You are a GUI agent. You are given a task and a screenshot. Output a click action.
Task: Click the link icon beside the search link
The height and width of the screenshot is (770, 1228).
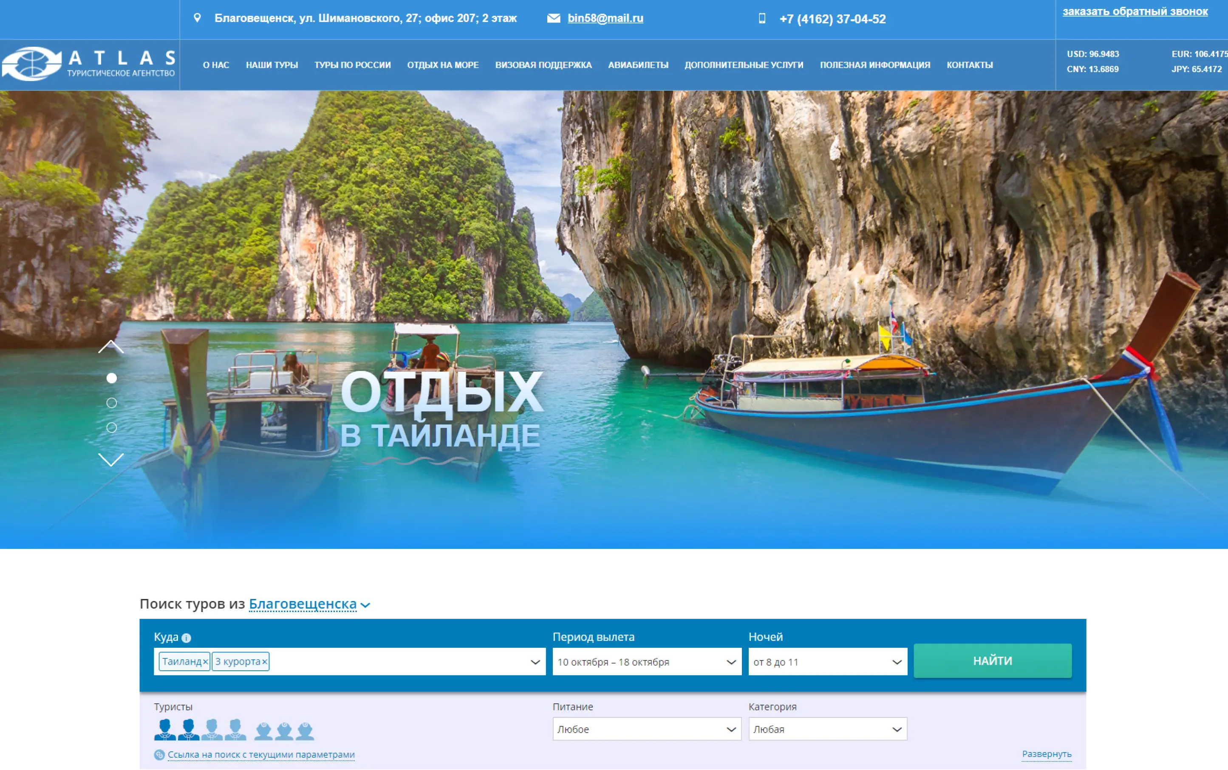(x=159, y=755)
